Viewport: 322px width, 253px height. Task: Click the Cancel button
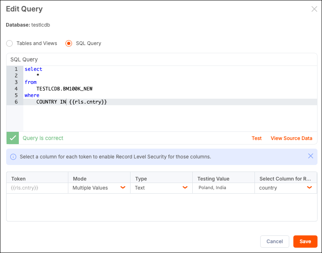pyautogui.click(x=275, y=241)
